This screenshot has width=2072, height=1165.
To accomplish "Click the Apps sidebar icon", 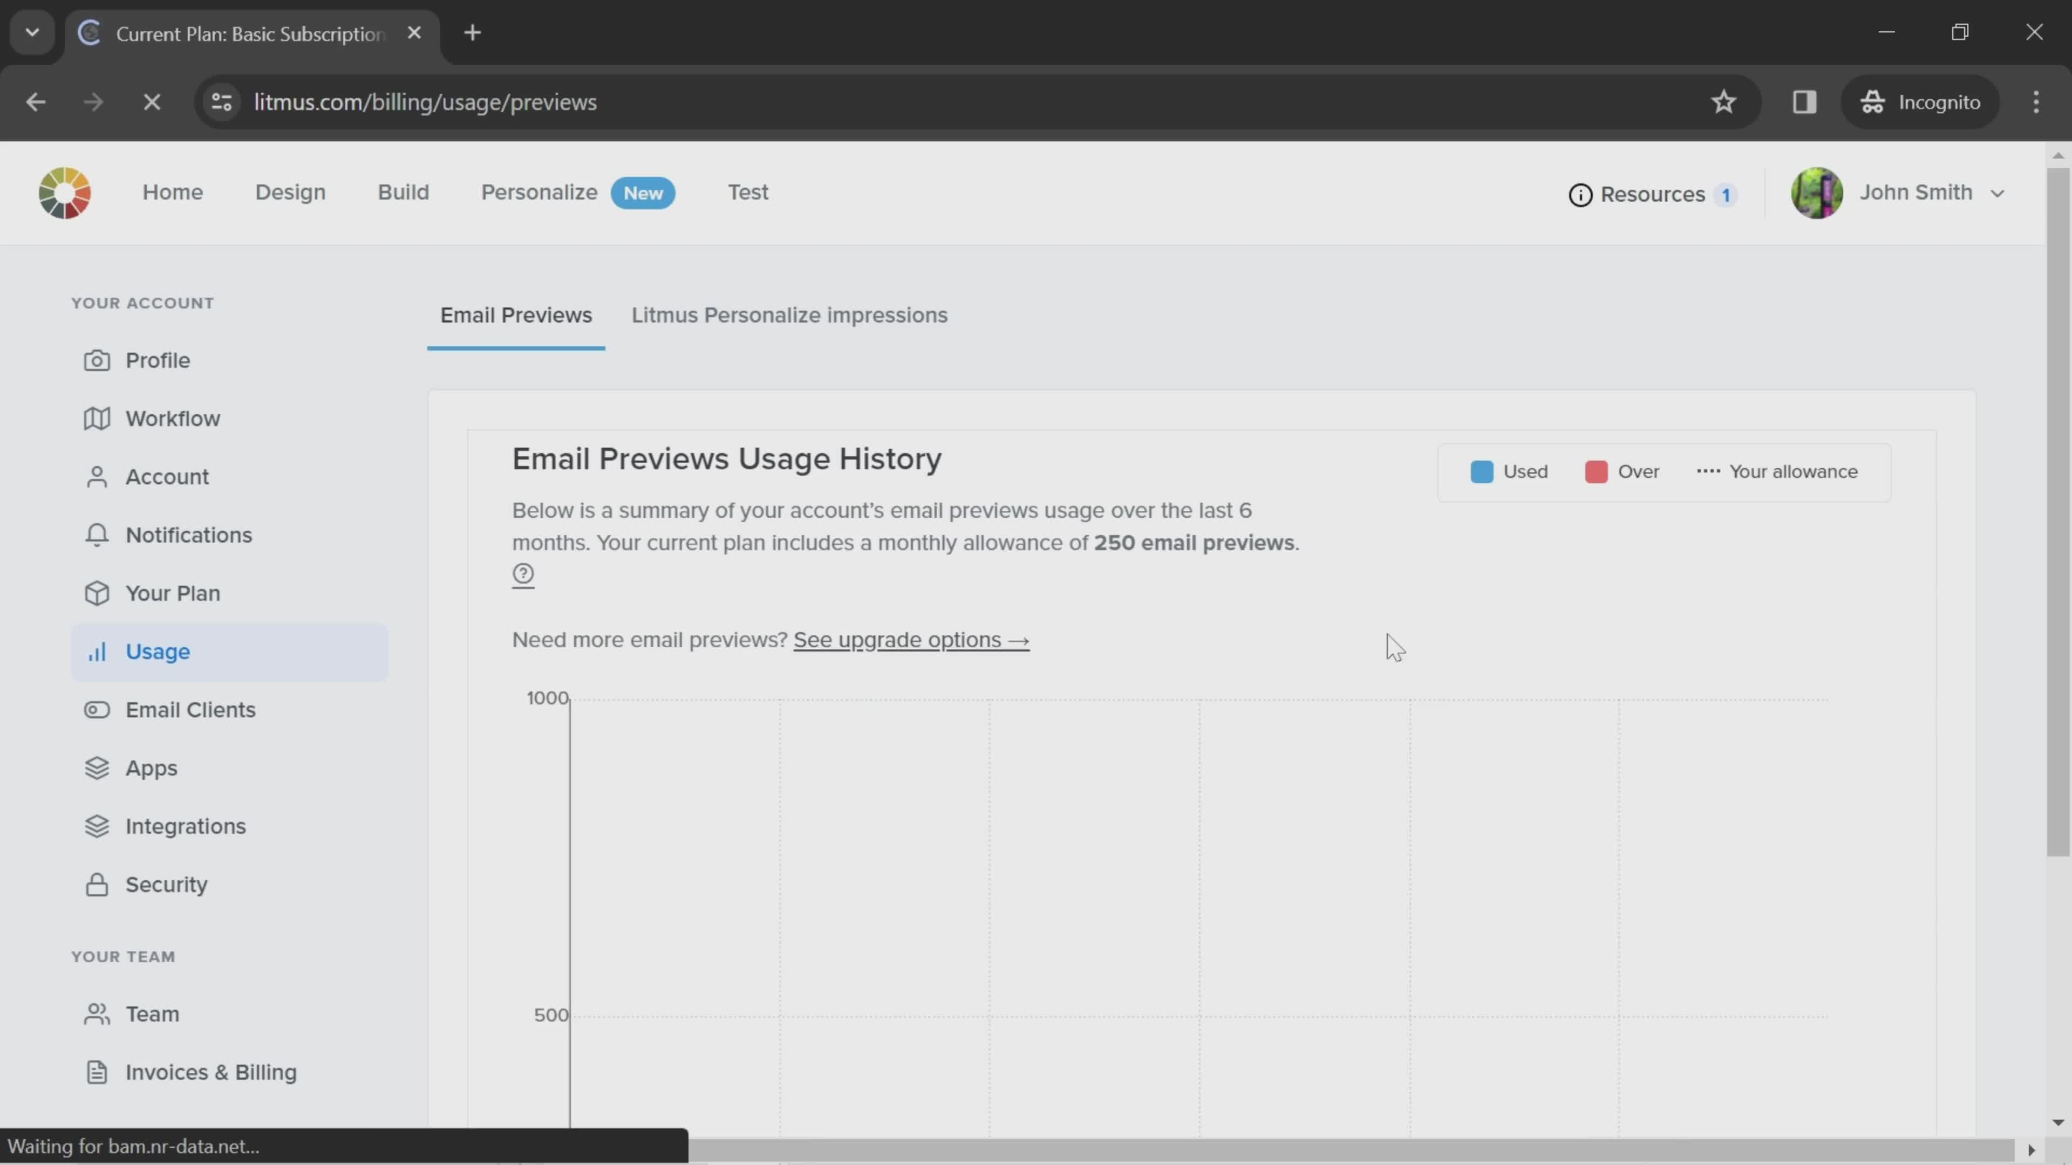I will (x=97, y=768).
